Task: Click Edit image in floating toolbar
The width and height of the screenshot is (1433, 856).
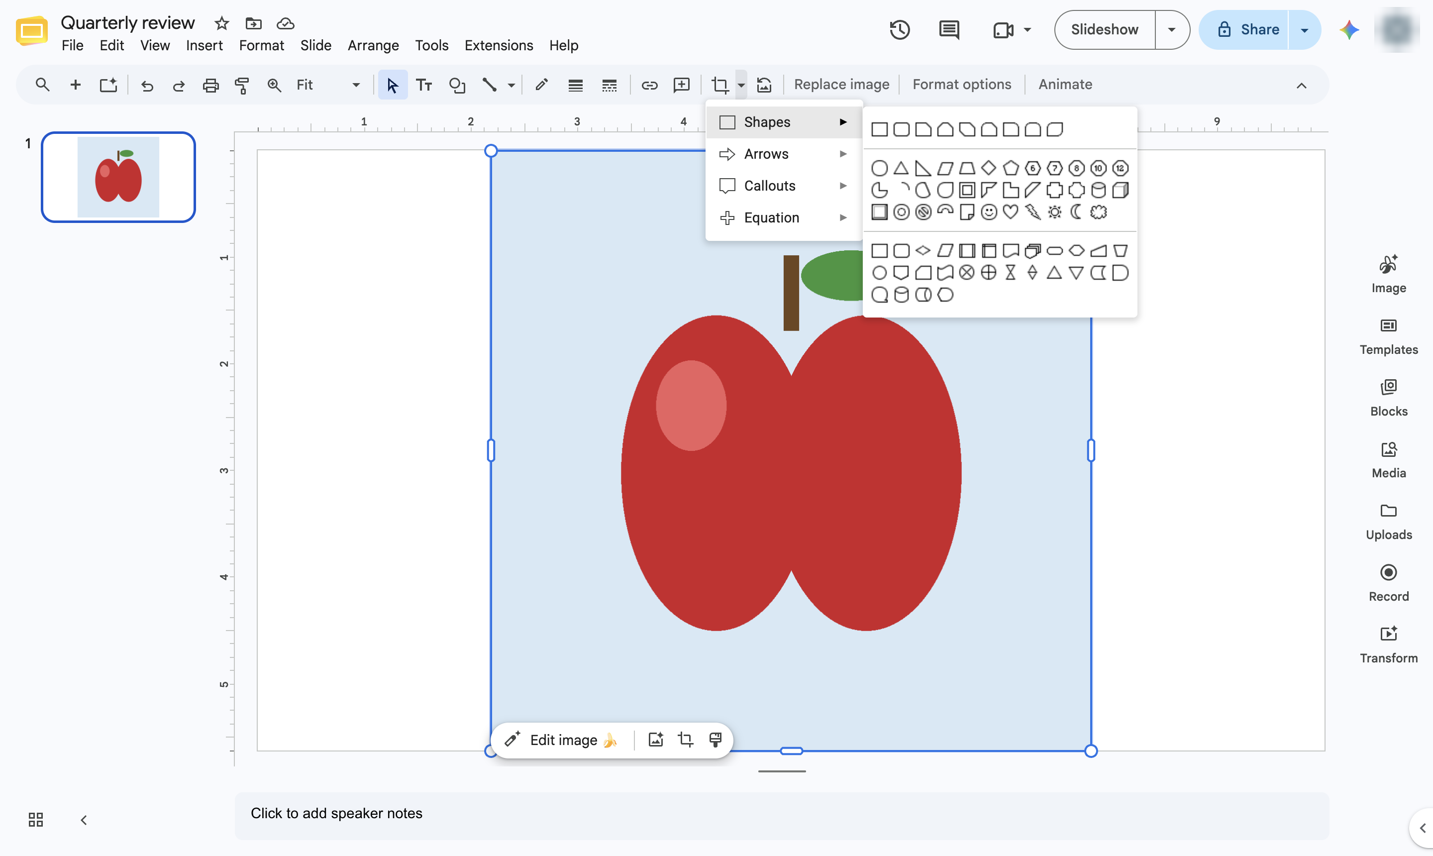Action: click(x=561, y=740)
